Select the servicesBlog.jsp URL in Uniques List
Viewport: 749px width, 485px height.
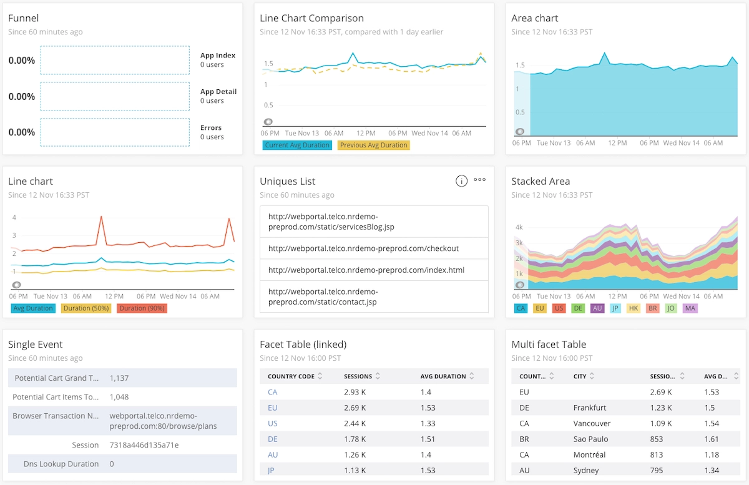(x=374, y=222)
